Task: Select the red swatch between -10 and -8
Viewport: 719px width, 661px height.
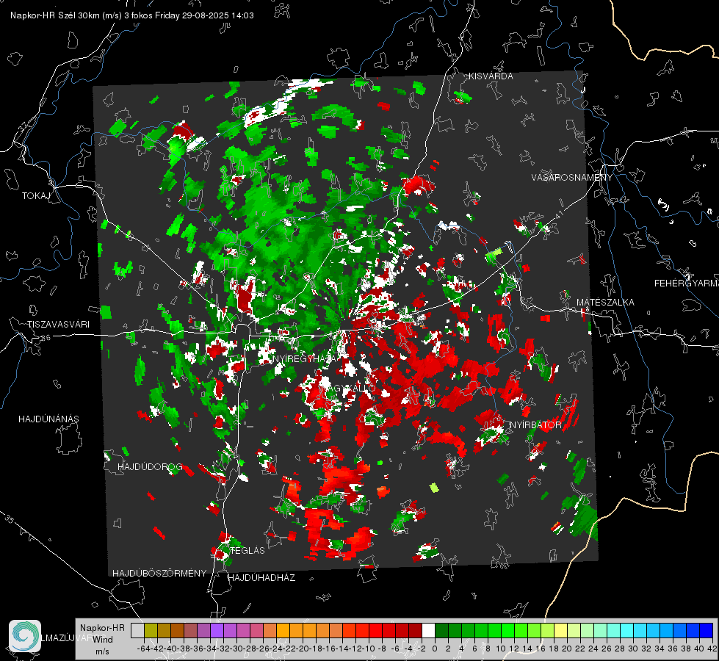Action: pyautogui.click(x=375, y=631)
